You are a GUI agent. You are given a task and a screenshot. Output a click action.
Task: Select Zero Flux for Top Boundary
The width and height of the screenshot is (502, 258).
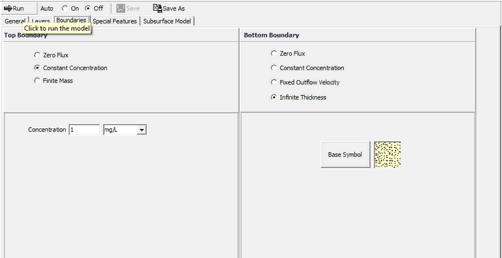(x=37, y=55)
